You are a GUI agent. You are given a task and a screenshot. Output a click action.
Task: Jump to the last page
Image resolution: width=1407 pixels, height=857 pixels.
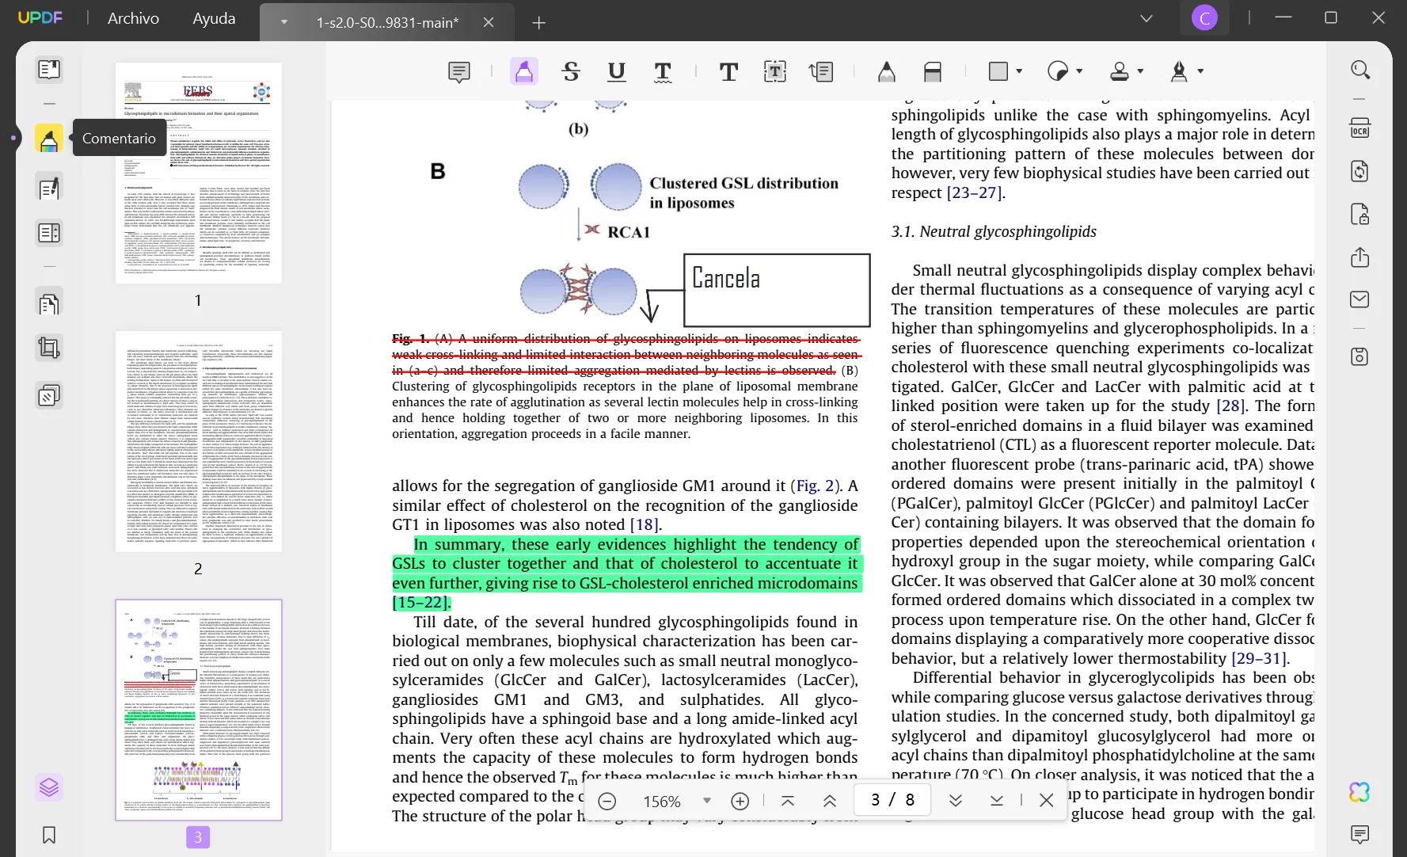[x=997, y=801]
